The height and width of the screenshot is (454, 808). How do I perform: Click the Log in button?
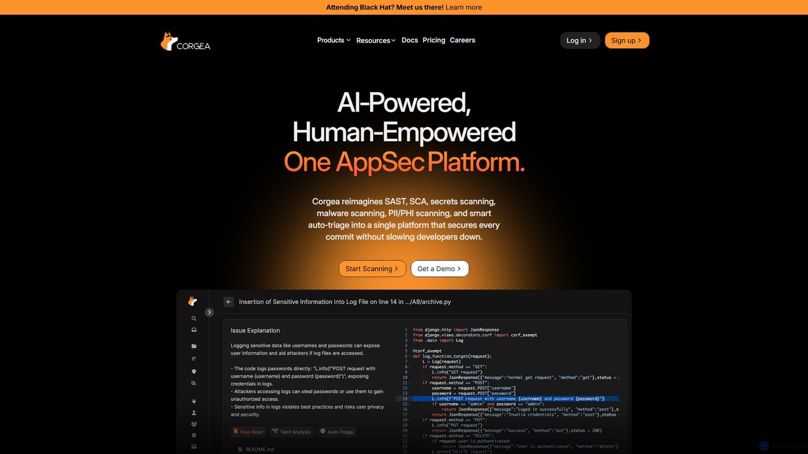coord(579,40)
